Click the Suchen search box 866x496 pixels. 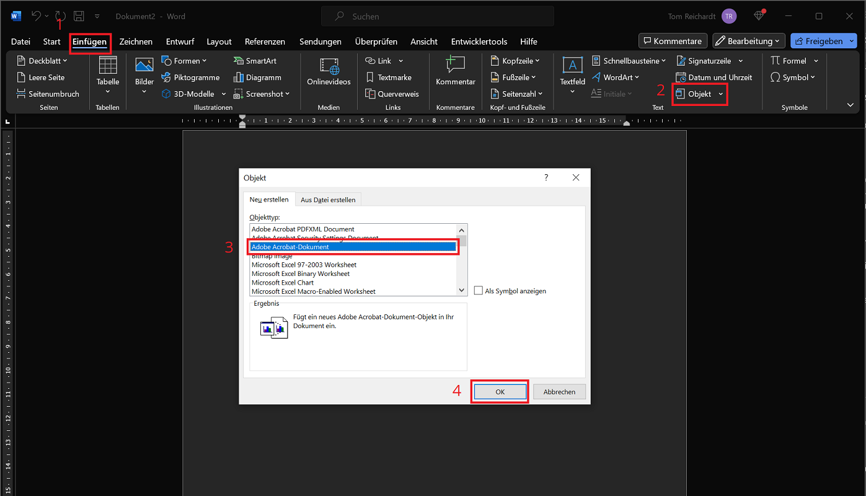tap(438, 16)
